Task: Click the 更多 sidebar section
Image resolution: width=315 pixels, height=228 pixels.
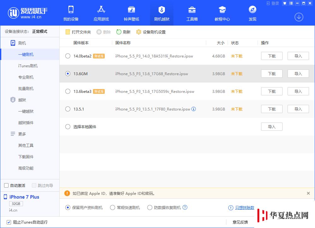Action: (18, 134)
